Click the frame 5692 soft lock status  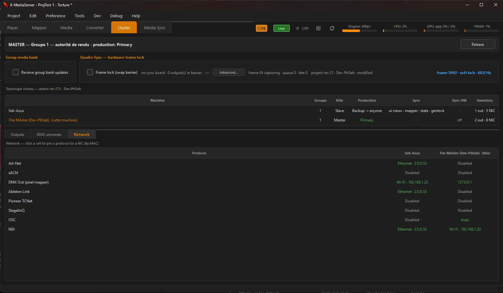(x=464, y=72)
